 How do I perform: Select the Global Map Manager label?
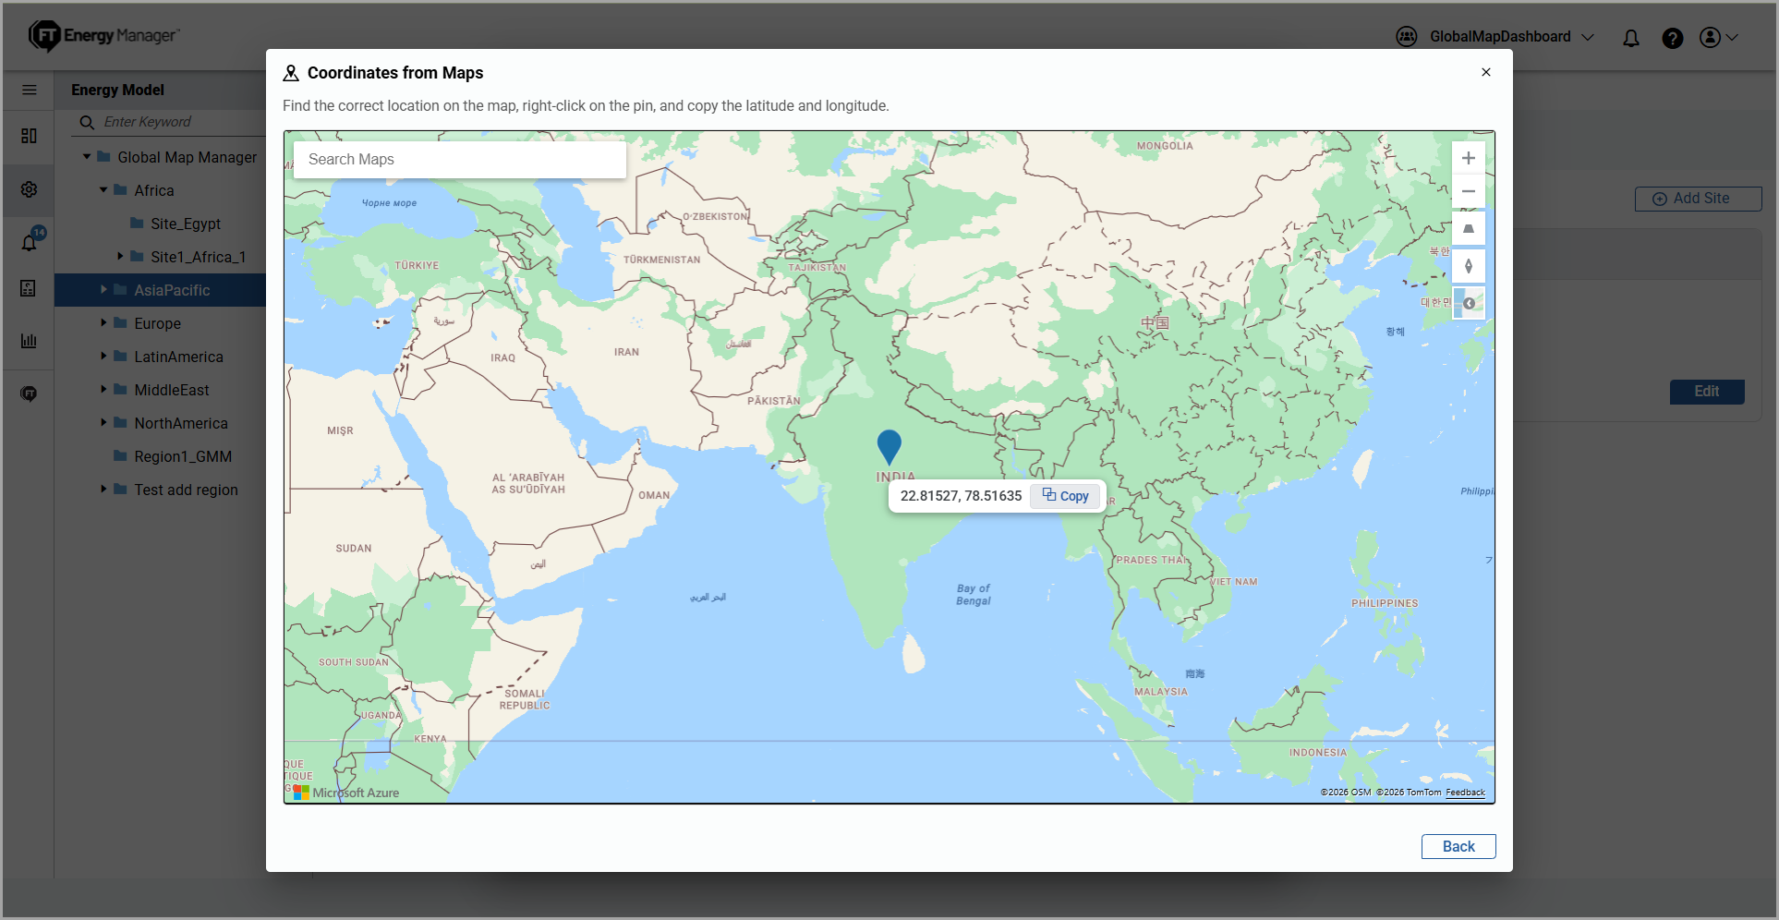coord(188,157)
